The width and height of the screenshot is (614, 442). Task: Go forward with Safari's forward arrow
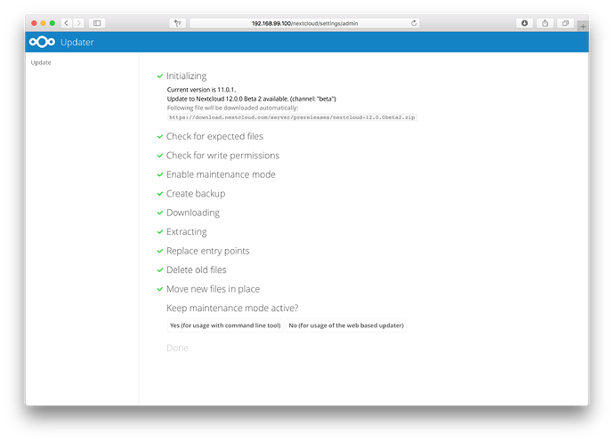(x=78, y=23)
